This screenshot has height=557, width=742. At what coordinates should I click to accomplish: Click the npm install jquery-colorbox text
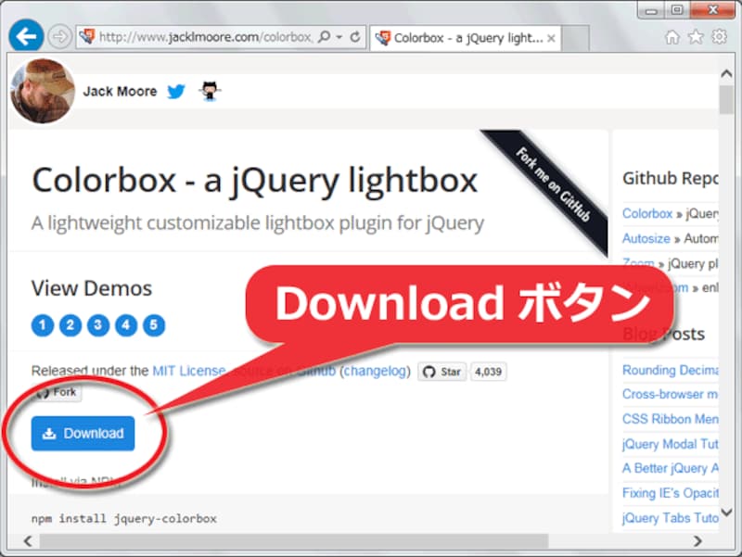[x=124, y=519]
